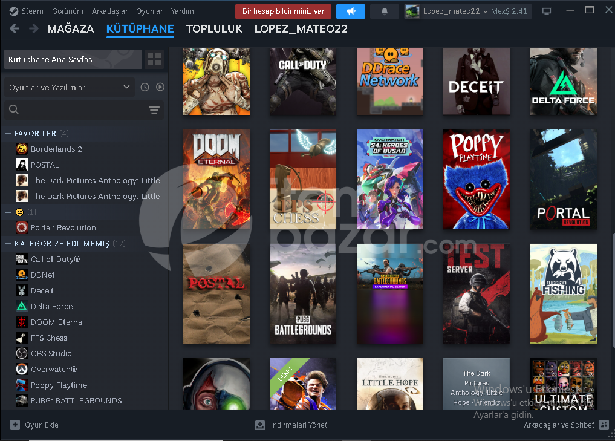Switch to the TOPLULUK tab
Screen dimensions: 615x441
214,28
